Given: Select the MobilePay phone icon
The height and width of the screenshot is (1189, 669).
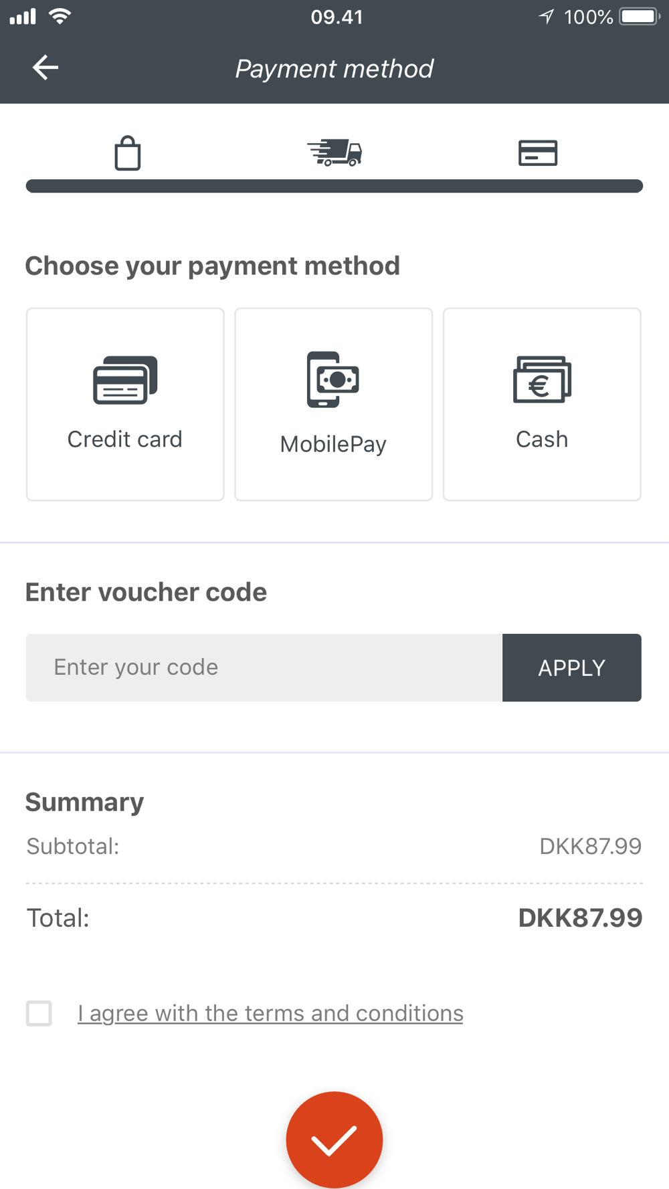Looking at the screenshot, I should [333, 379].
